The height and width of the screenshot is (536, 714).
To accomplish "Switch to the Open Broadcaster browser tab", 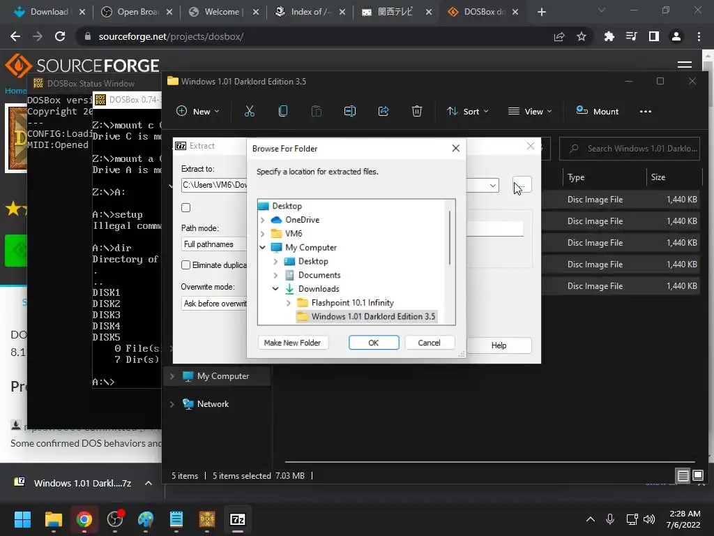I will pos(137,12).
